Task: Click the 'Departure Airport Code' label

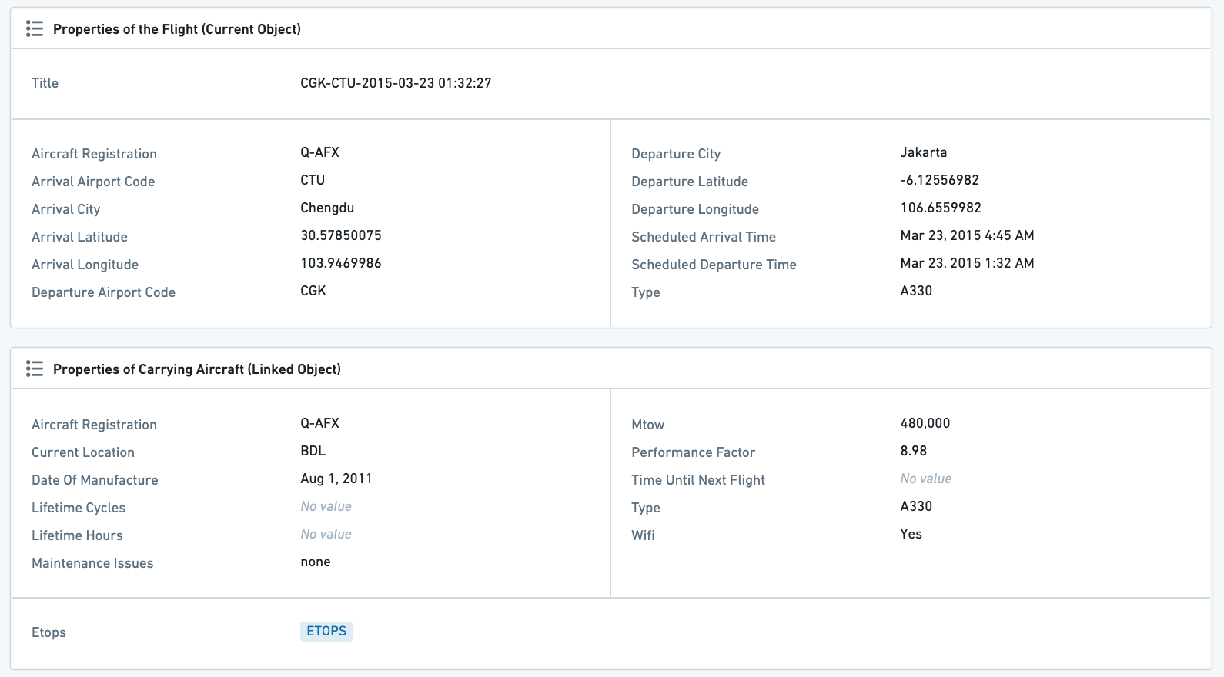Action: point(103,292)
